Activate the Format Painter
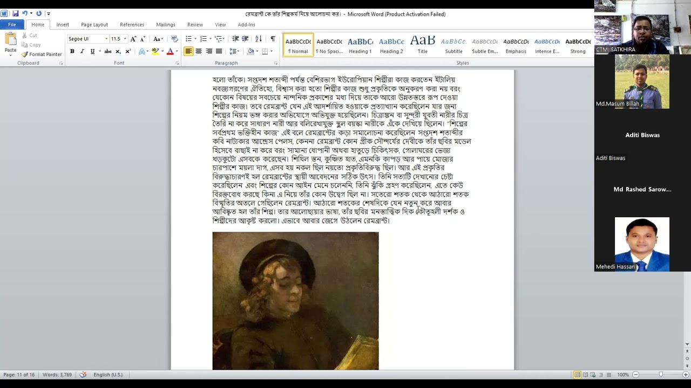The image size is (691, 388). (42, 54)
